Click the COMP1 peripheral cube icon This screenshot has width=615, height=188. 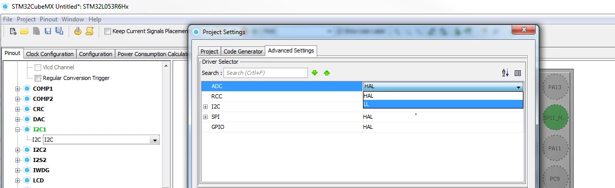coord(27,89)
